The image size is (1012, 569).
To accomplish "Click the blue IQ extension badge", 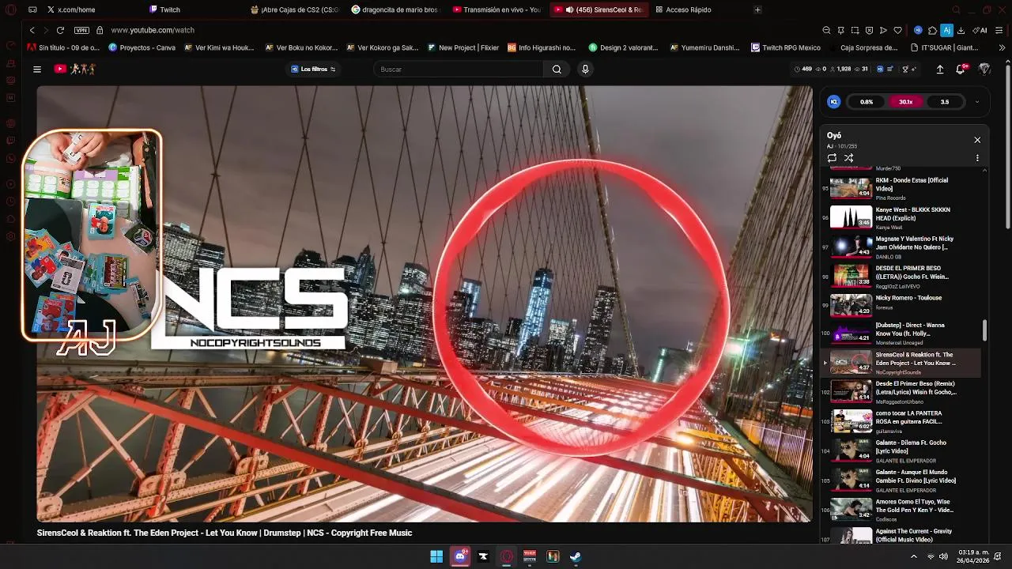I will click(833, 102).
